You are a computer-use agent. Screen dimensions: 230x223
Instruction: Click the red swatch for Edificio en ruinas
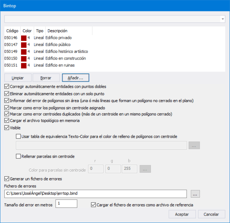coord(24,65)
